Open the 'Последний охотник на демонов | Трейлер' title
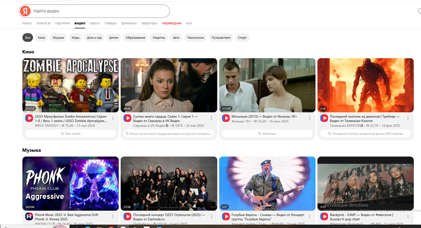The height and width of the screenshot is (228, 421). pyautogui.click(x=365, y=119)
